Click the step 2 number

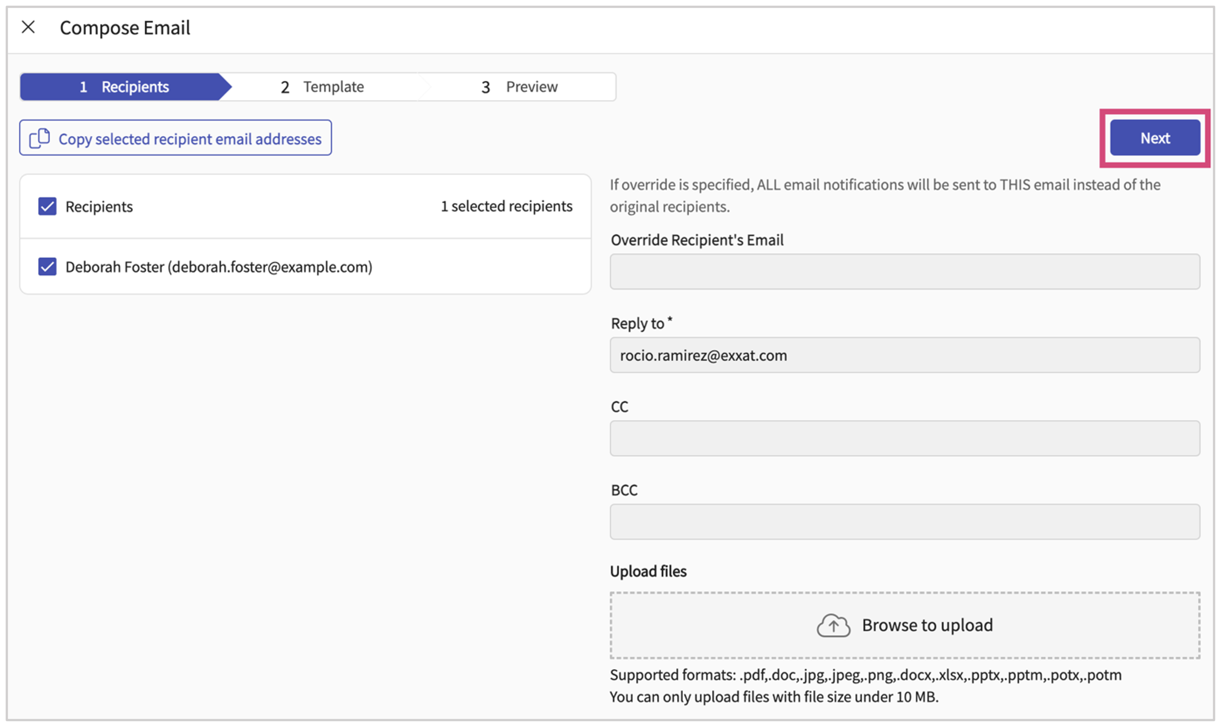(x=285, y=87)
